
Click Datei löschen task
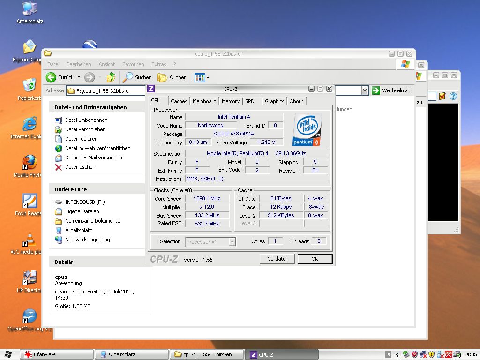click(x=75, y=167)
